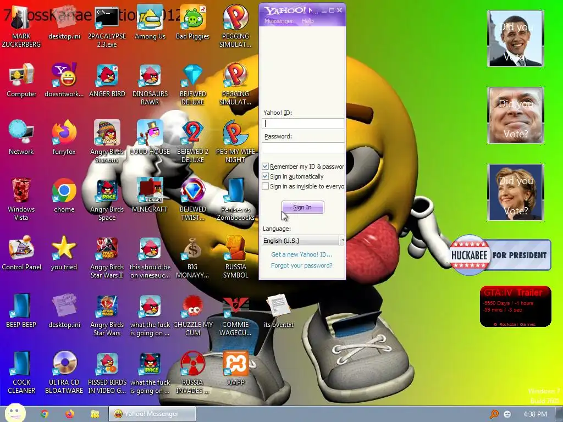This screenshot has width=563, height=422.
Task: Click the GTA:IV Trailer countdown gadget
Action: point(515,306)
